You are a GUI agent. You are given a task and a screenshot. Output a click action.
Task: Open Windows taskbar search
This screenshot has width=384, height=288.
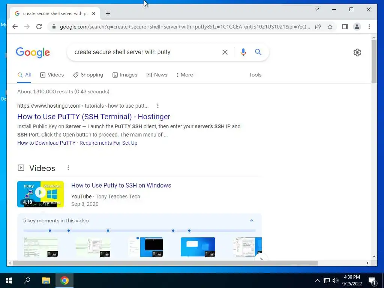(x=27, y=280)
